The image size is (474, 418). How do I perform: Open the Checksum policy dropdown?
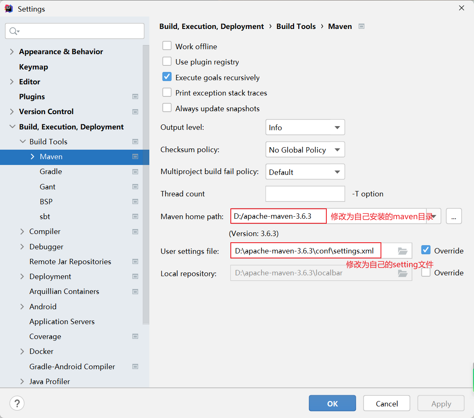[305, 150]
